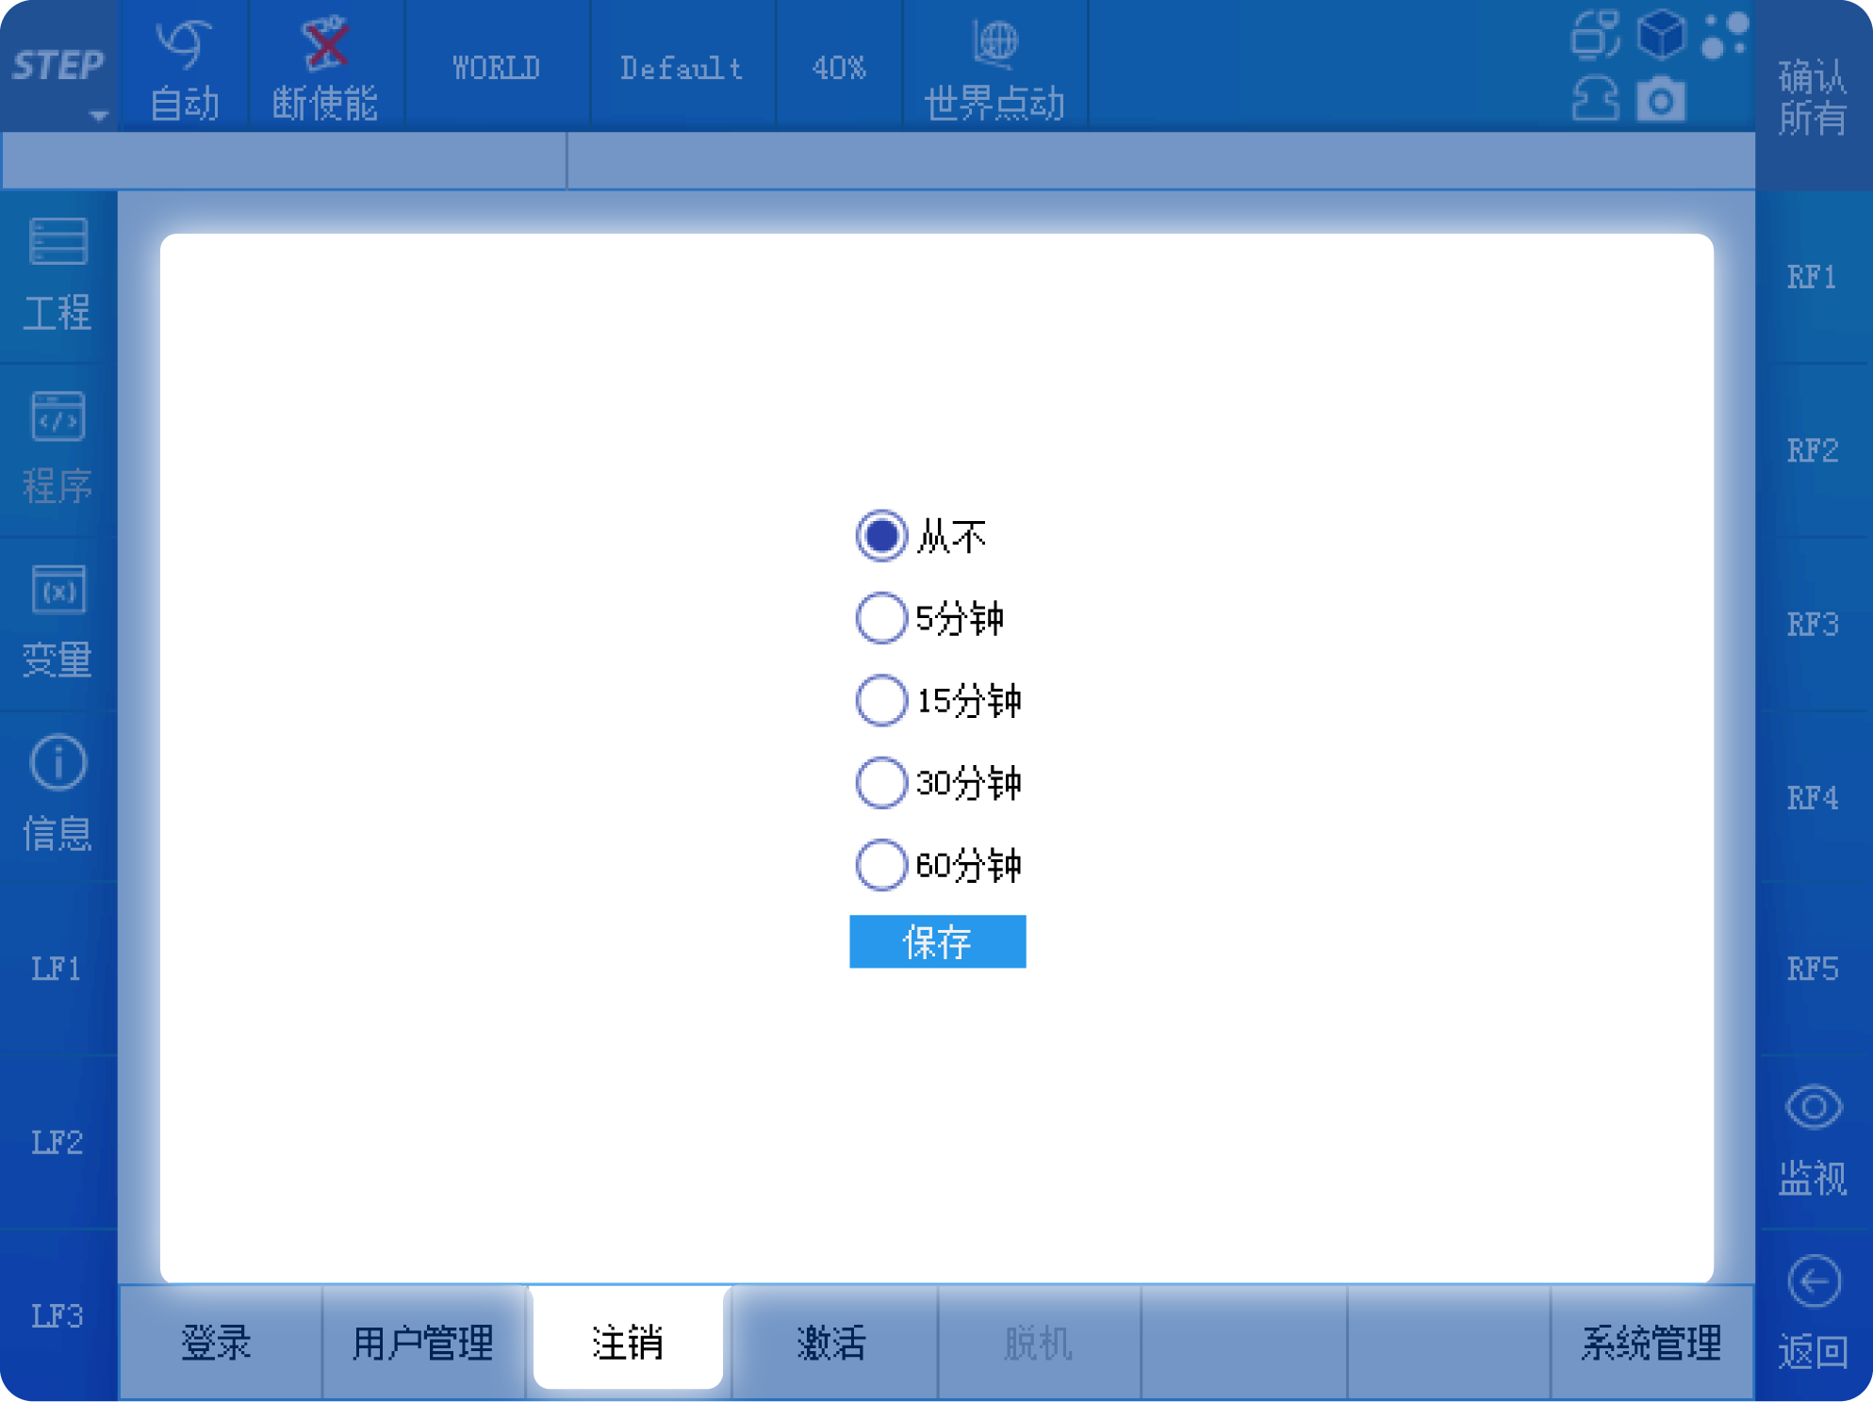Open the 程序 program panel
This screenshot has width=1873, height=1402.
pyautogui.click(x=58, y=449)
